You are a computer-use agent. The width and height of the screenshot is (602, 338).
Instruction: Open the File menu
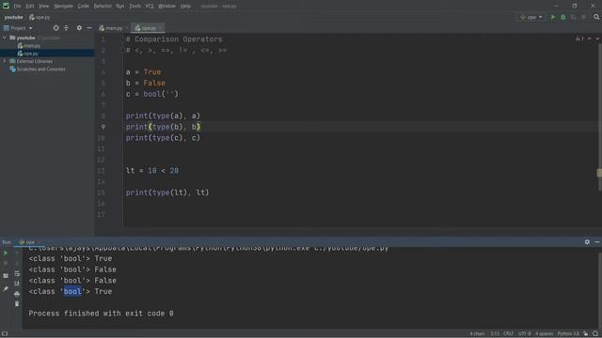click(x=17, y=7)
